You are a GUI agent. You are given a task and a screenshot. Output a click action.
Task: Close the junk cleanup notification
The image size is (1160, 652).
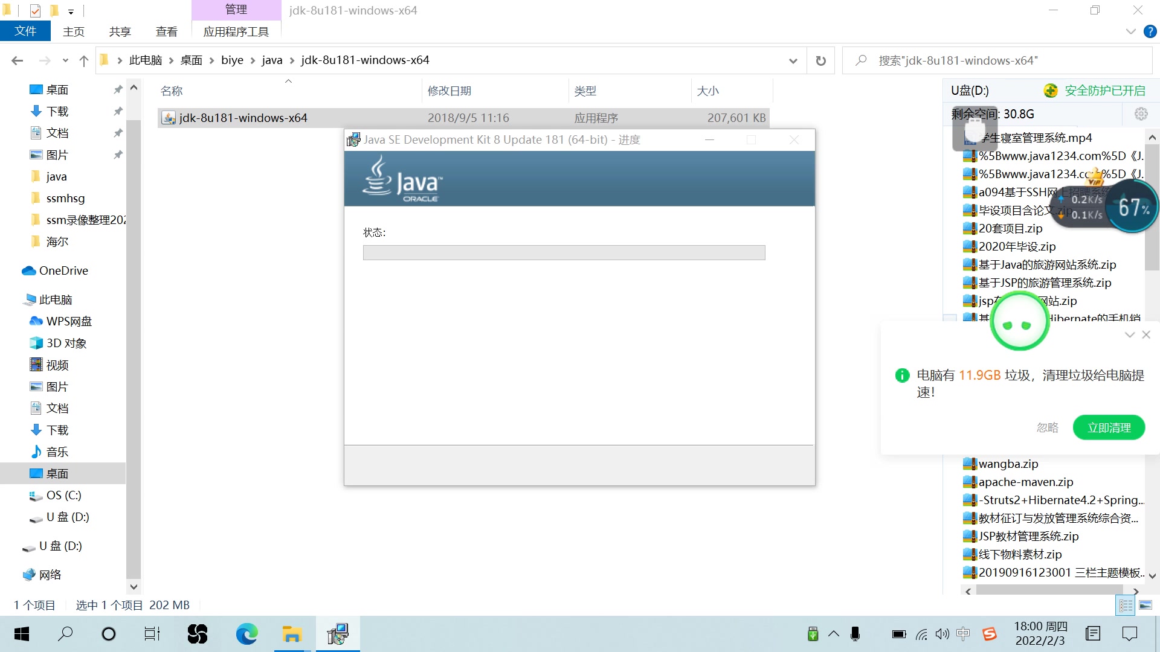(1146, 334)
